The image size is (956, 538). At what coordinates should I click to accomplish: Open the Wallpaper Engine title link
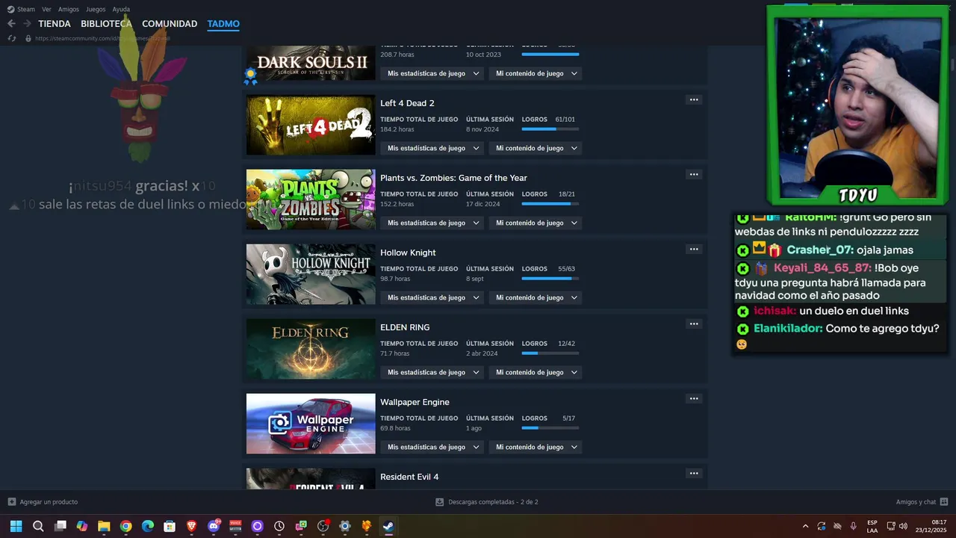click(x=415, y=402)
